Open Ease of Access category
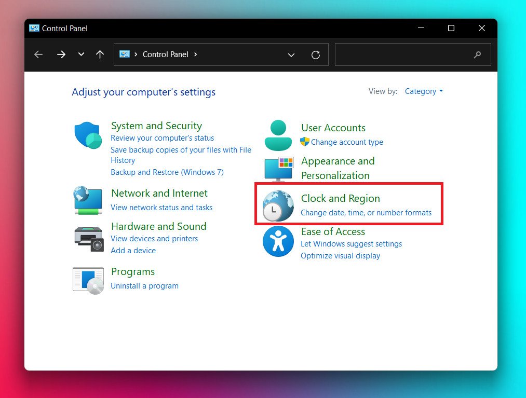The width and height of the screenshot is (526, 398). pyautogui.click(x=333, y=232)
